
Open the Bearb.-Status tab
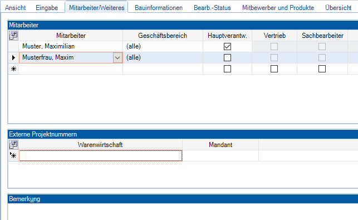pos(212,8)
